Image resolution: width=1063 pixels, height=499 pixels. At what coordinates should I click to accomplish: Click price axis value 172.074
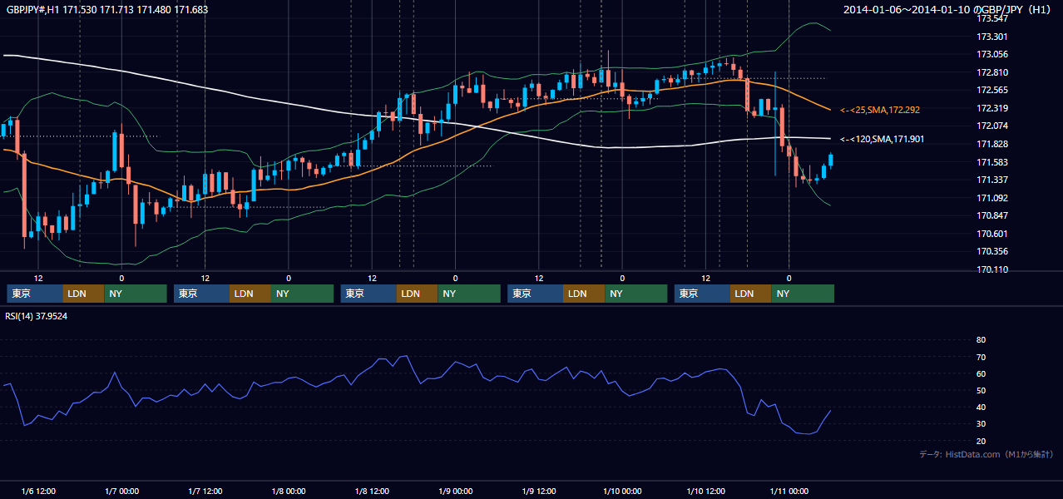coord(991,126)
